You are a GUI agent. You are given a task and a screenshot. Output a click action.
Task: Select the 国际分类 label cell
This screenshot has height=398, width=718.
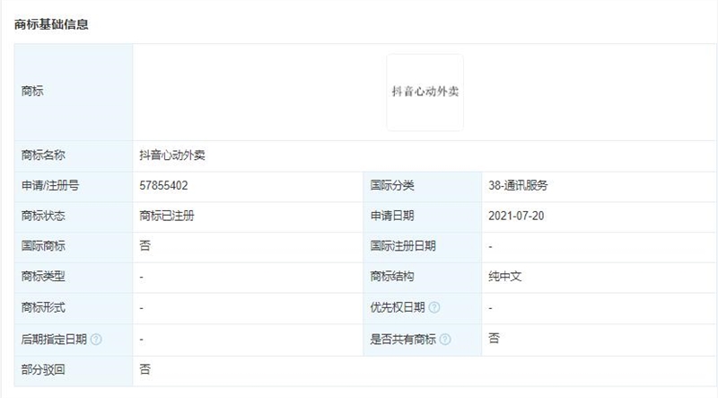click(x=422, y=186)
